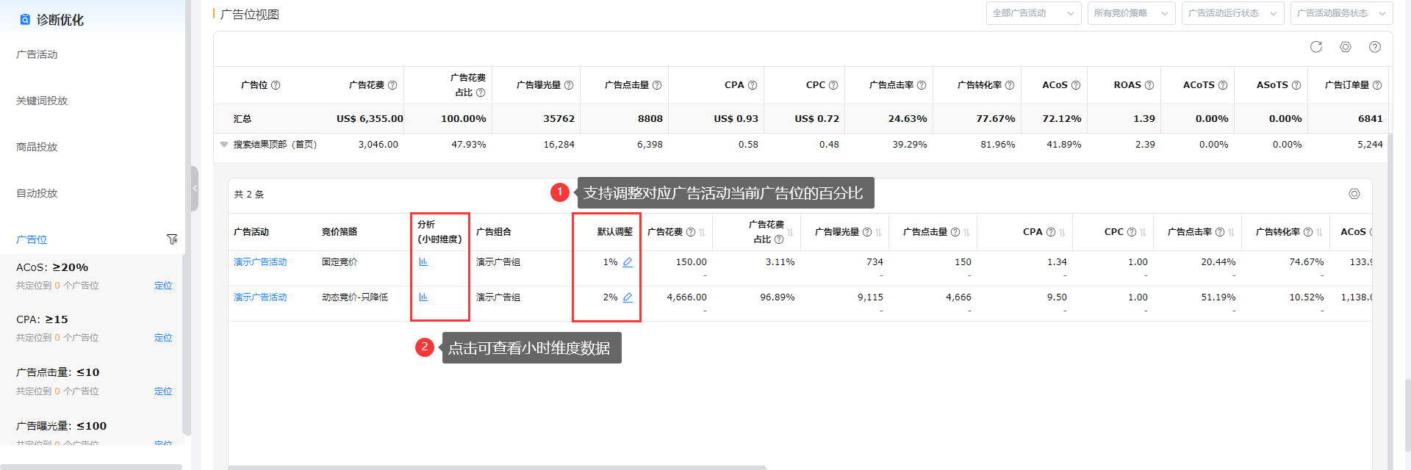The image size is (1411, 470).
Task: Open the 全部广告活动 dropdown
Action: [x=1033, y=13]
